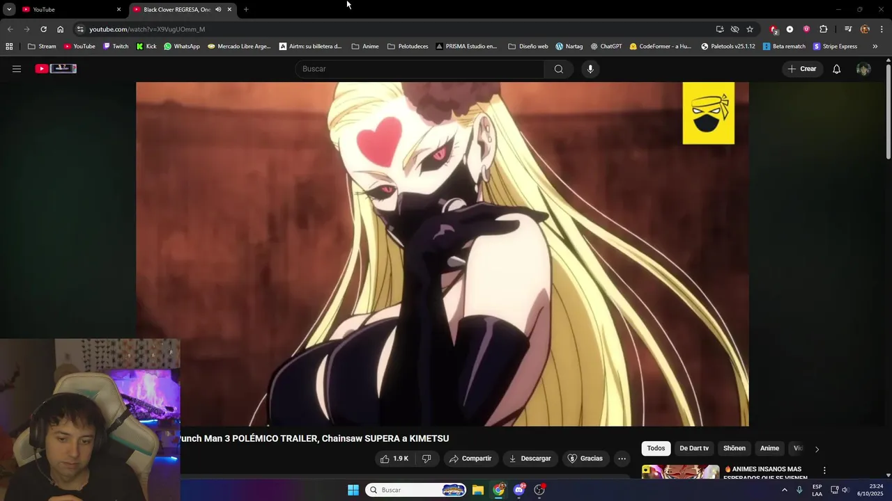Screen dimensions: 892x501
Task: Open the YouTube account avatar menu
Action: click(863, 69)
